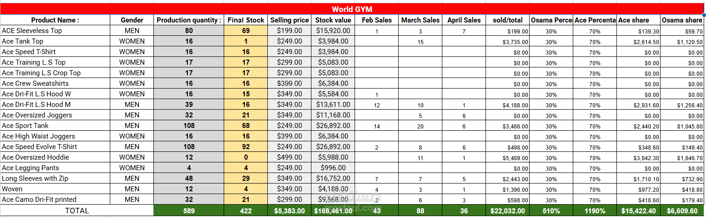Select the World GYM title cell
The width and height of the screenshot is (706, 217).
click(x=352, y=9)
